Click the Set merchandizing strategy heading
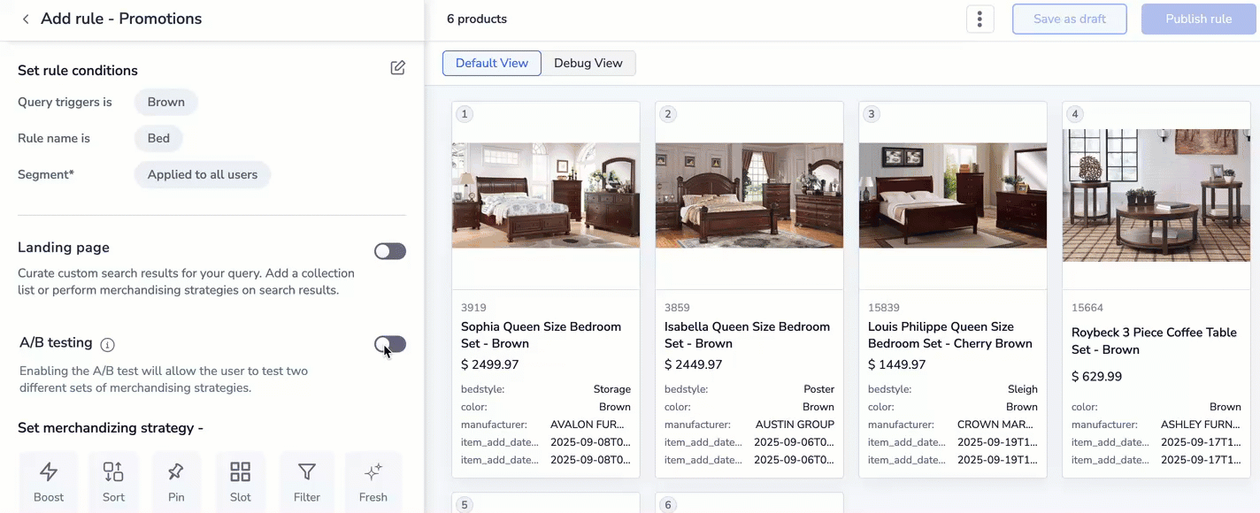 click(x=111, y=428)
